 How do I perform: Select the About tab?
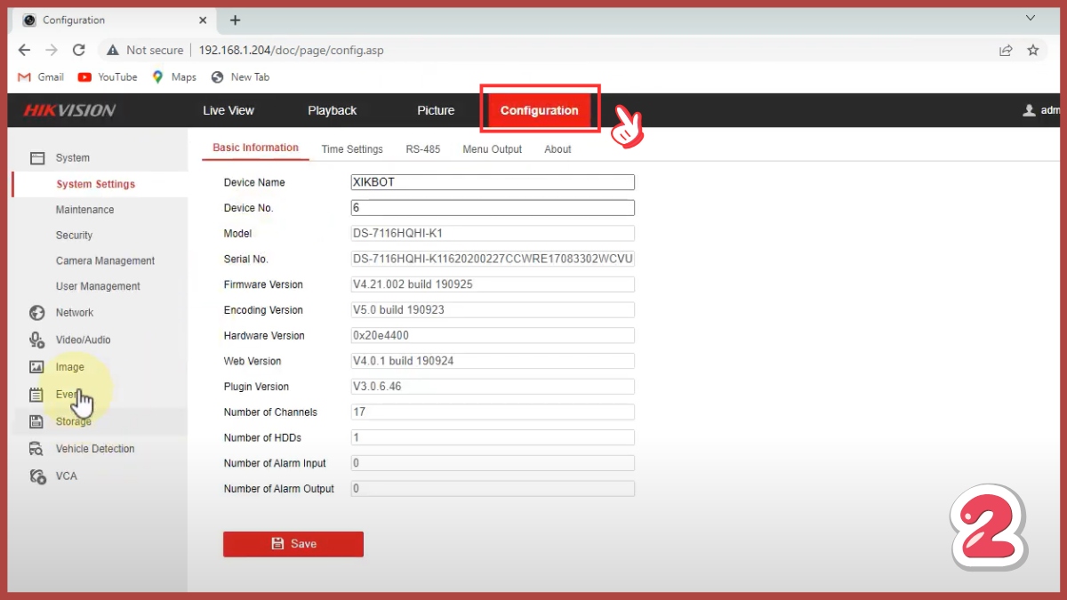(x=558, y=149)
